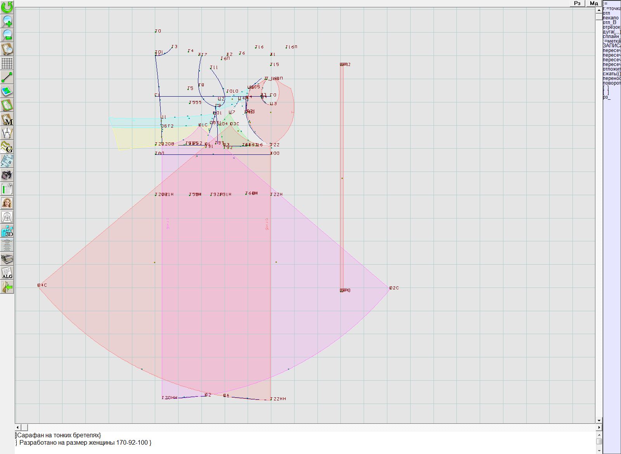621x454 pixels.
Task: Open the ALG algorithm document icon
Action: 7,273
